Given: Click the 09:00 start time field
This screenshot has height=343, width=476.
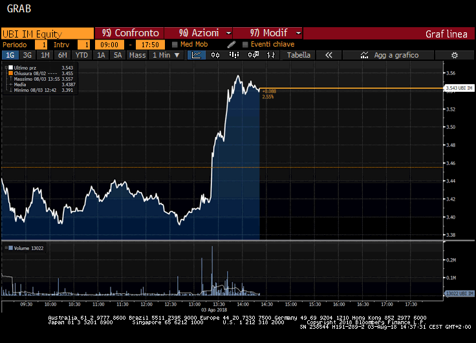Looking at the screenshot, I should point(109,45).
